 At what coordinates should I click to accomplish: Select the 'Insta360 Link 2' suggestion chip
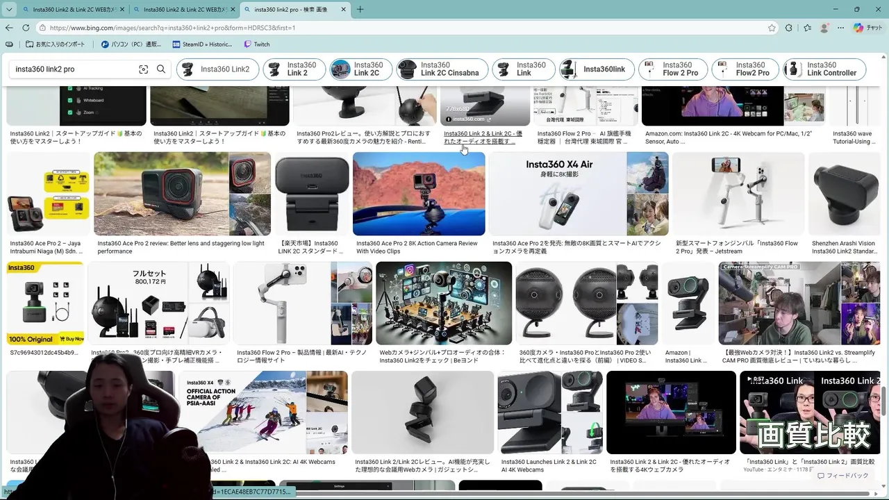(294, 69)
